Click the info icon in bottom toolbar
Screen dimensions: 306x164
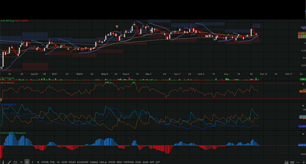click(x=3, y=162)
